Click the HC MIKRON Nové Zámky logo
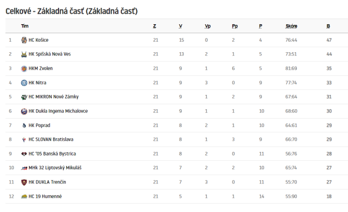 (x=24, y=97)
